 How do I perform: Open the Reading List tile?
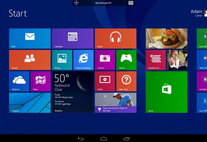click(156, 60)
